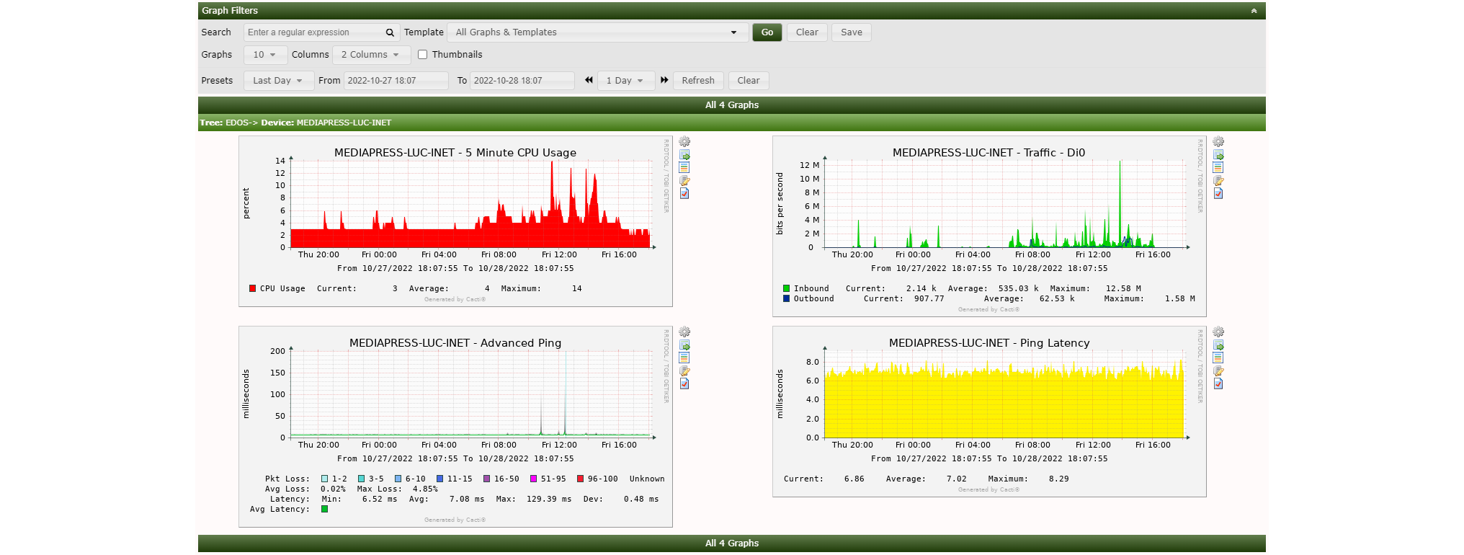The width and height of the screenshot is (1464, 555).
Task: Click the Save filters button
Action: [x=852, y=32]
